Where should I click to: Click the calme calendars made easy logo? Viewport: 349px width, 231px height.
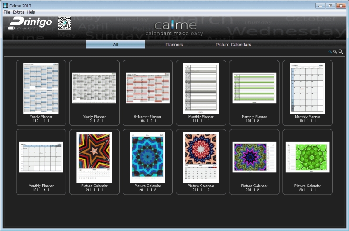pos(174,28)
